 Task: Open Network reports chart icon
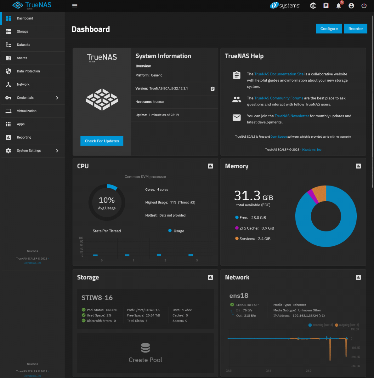358,277
